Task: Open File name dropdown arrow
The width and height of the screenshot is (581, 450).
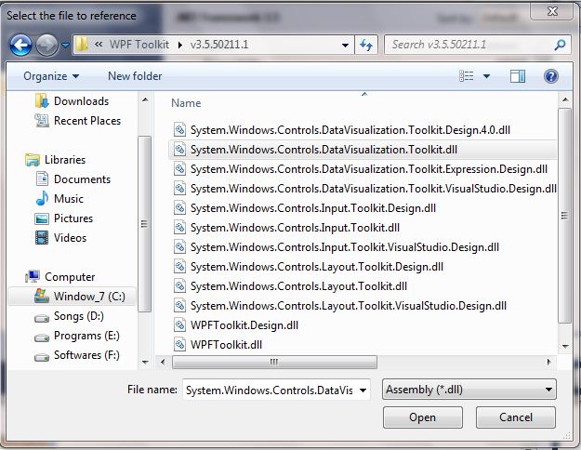Action: tap(363, 390)
